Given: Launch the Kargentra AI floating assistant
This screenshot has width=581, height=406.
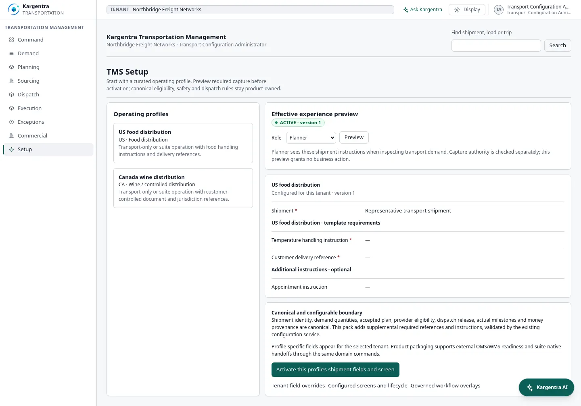Looking at the screenshot, I should pos(546,387).
